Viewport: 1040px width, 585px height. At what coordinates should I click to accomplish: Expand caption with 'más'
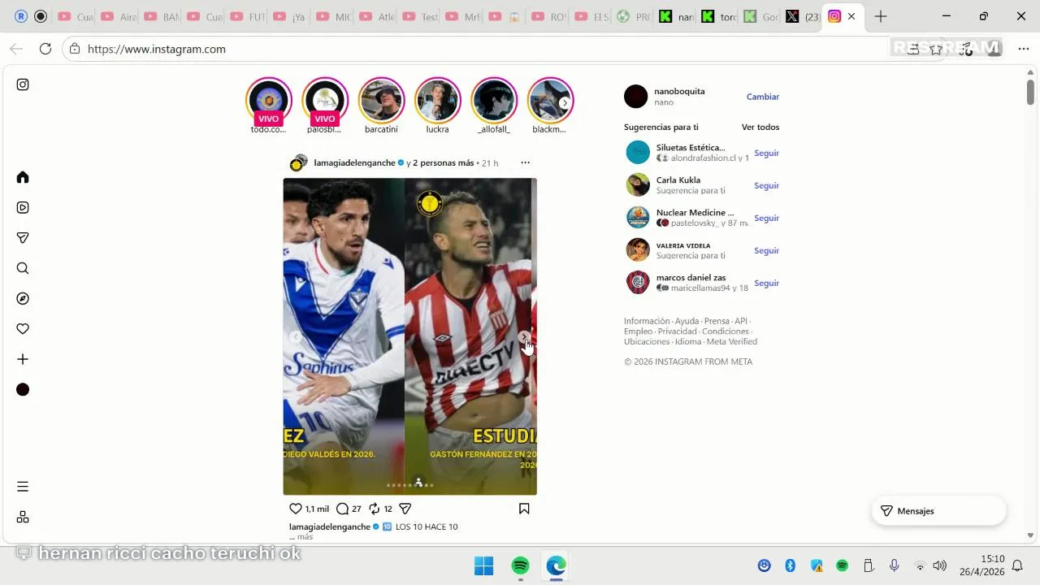coord(305,536)
